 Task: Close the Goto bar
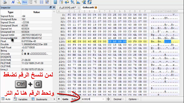coord(59,99)
